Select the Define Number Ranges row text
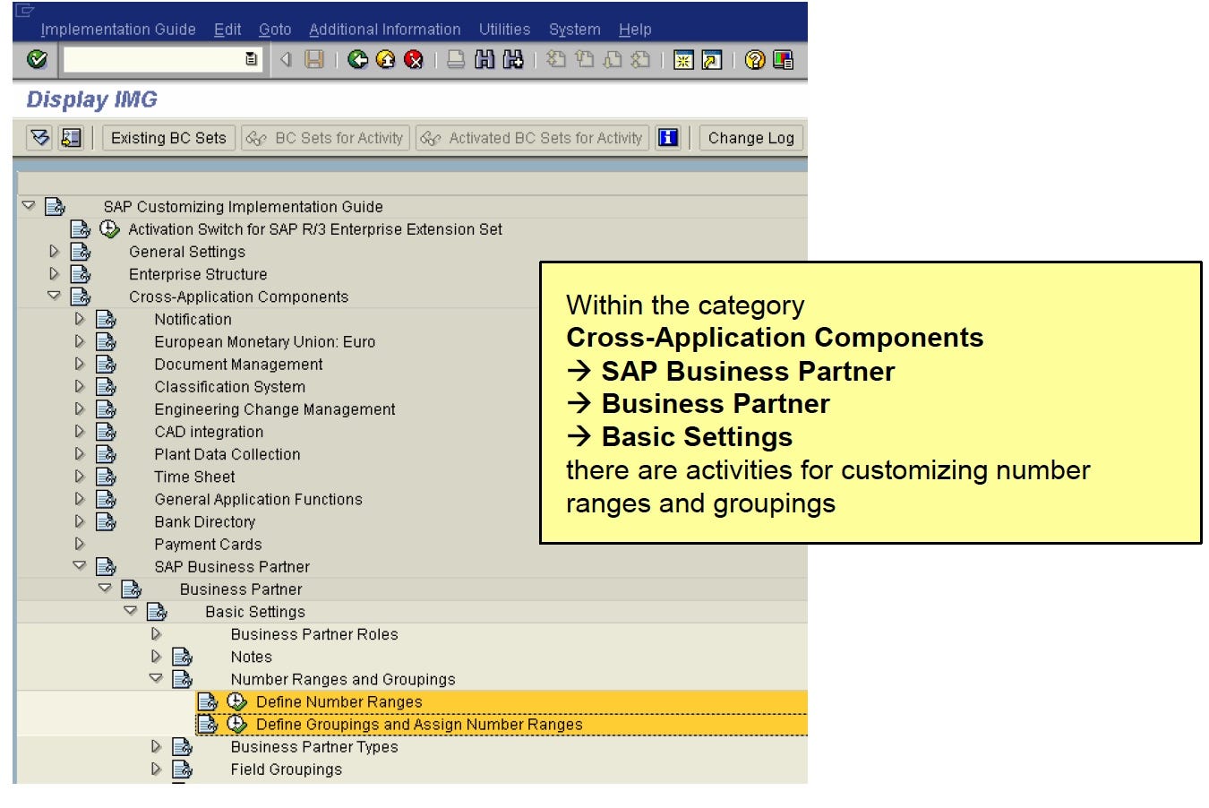The height and width of the screenshot is (808, 1209). (x=339, y=701)
